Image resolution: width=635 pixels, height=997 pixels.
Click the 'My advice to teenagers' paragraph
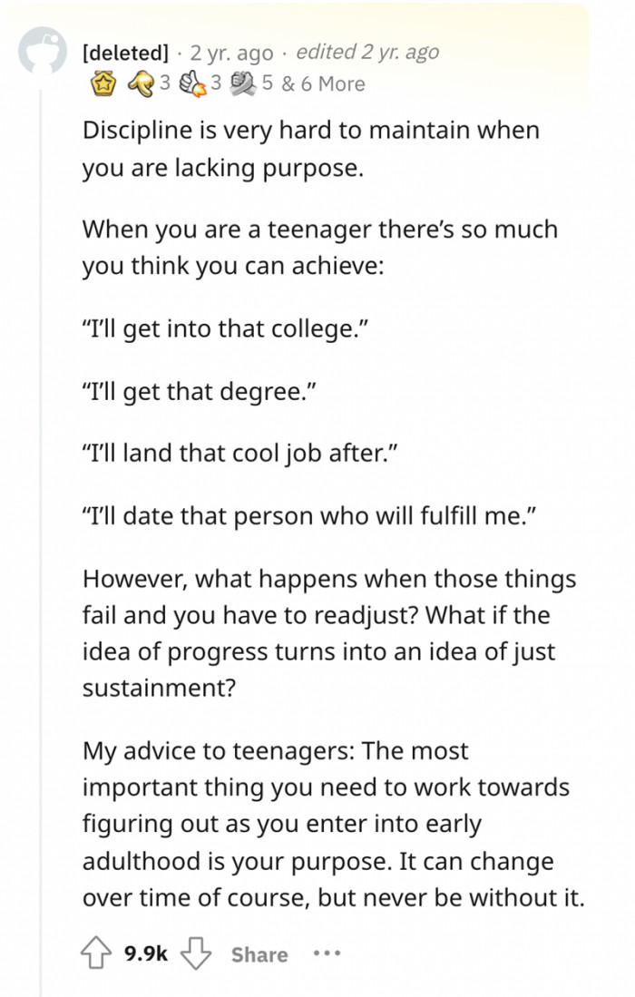333,824
